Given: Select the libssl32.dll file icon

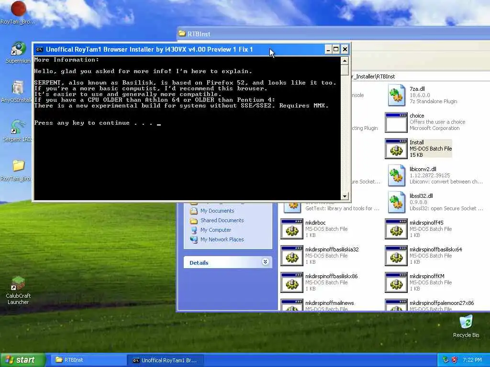Looking at the screenshot, I should (396, 202).
